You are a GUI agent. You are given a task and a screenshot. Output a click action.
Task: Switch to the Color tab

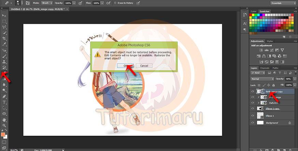click(254, 11)
